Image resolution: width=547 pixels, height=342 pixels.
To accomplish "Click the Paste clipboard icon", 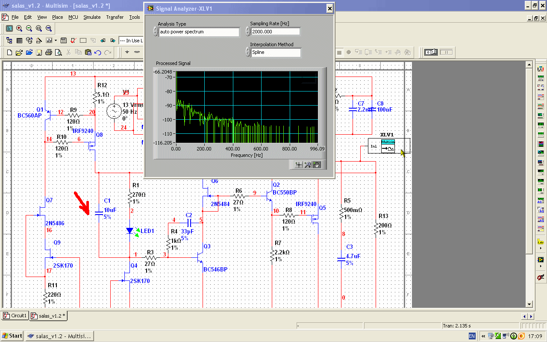I will point(88,53).
